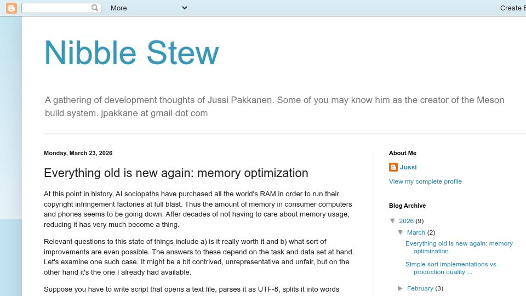Viewport: 526px width, 296px height.
Task: Click the Blogger logo icon in the navbar
Action: tap(12, 8)
